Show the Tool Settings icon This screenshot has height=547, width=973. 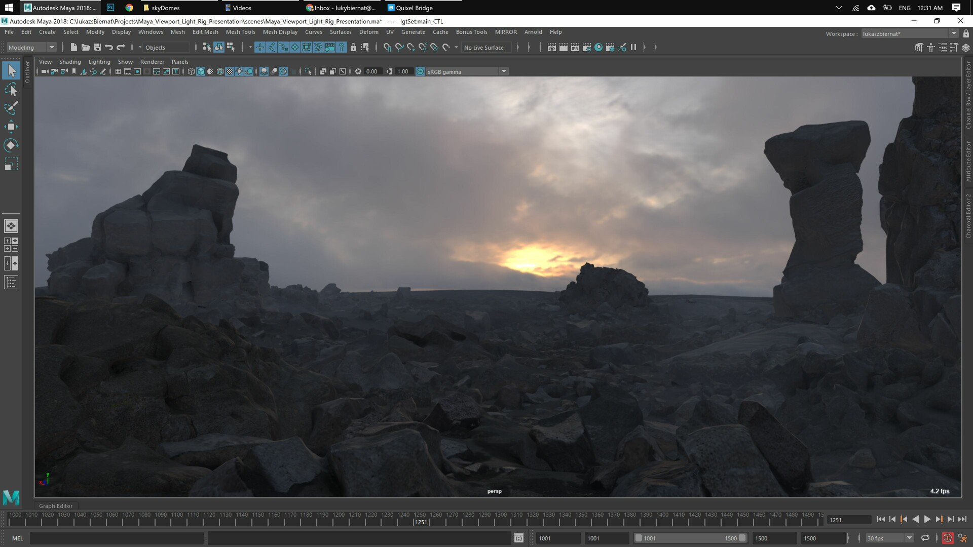point(954,48)
